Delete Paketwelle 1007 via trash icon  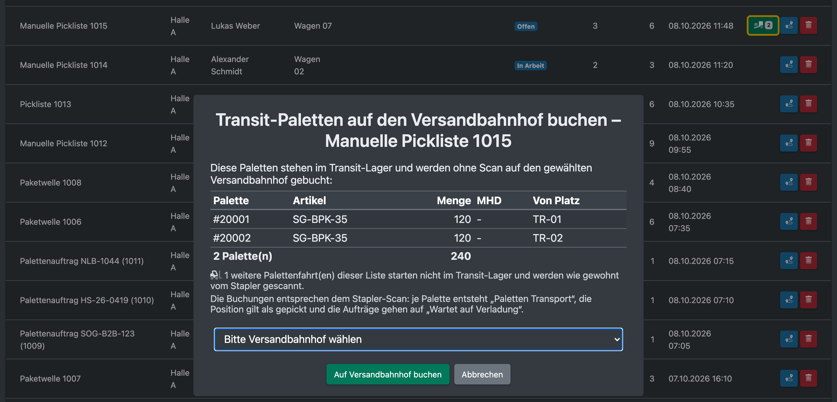(808, 378)
